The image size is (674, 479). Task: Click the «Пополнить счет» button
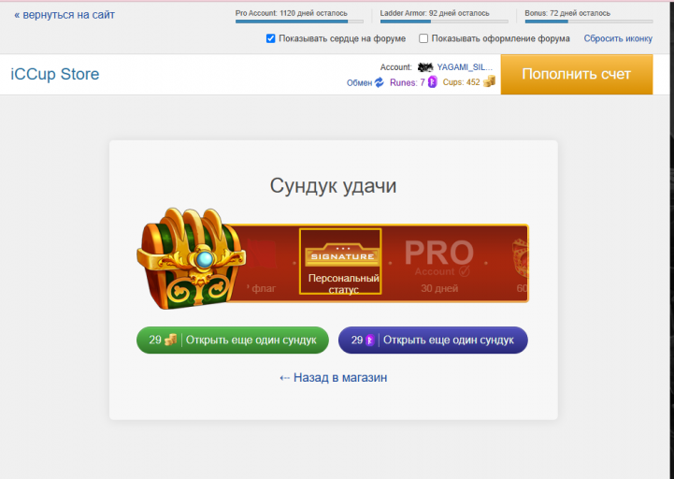577,74
